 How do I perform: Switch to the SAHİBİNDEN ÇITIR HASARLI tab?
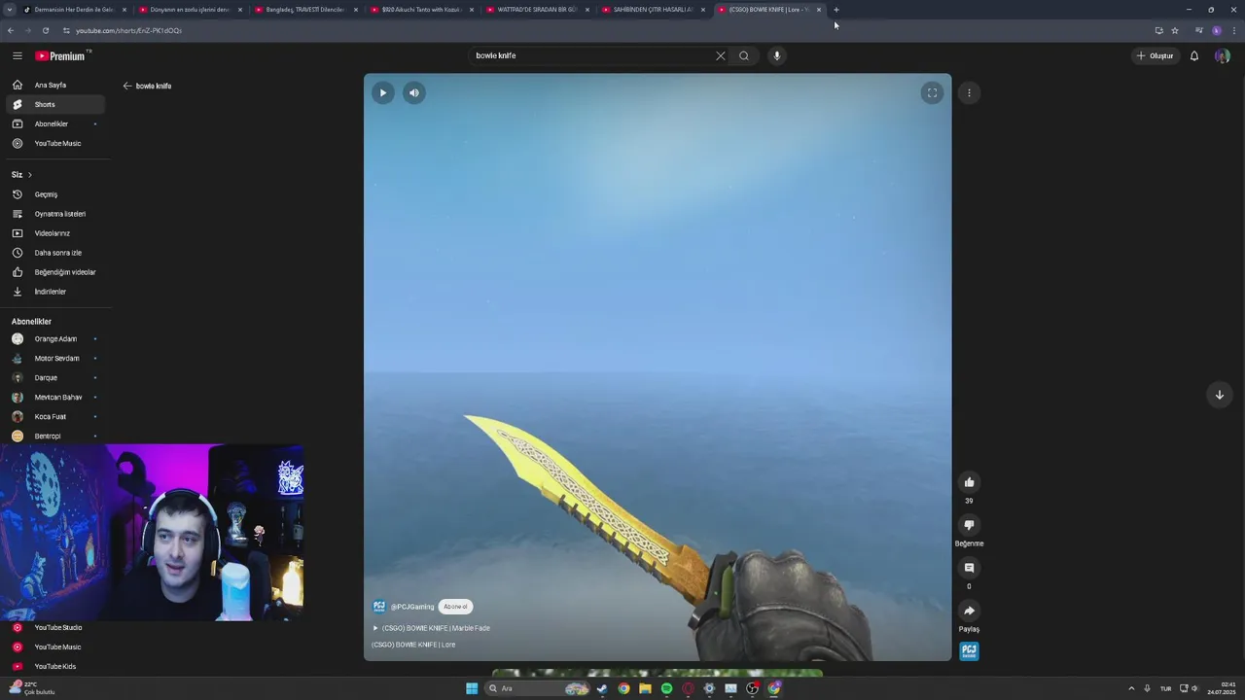pyautogui.click(x=653, y=10)
